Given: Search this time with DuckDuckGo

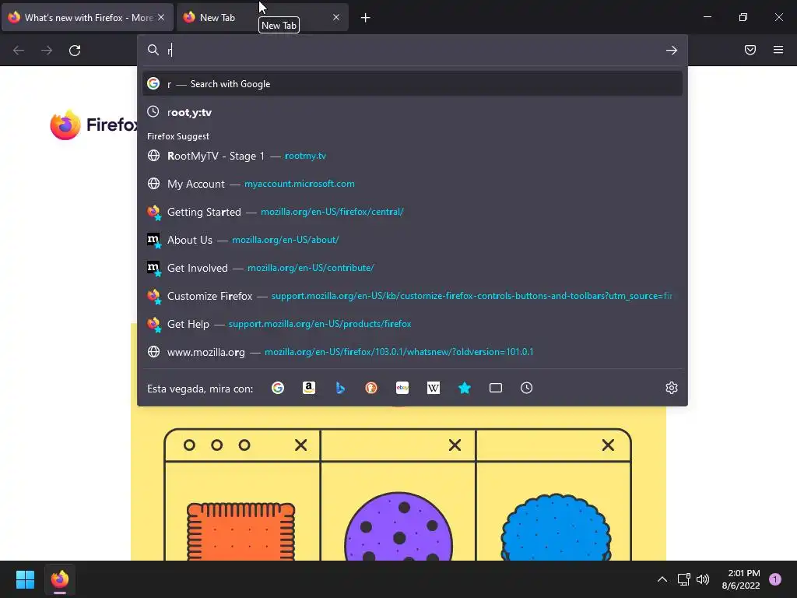Looking at the screenshot, I should coord(371,388).
